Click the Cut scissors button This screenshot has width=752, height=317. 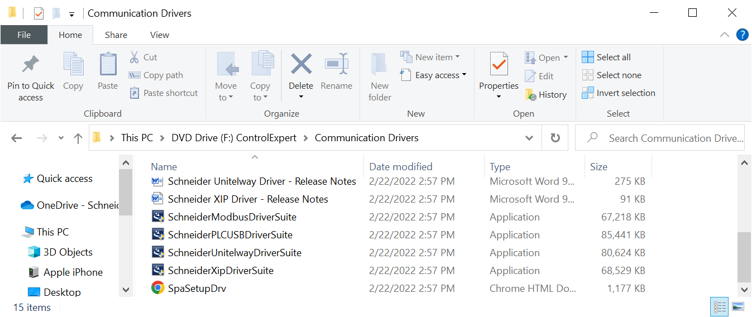(x=143, y=57)
